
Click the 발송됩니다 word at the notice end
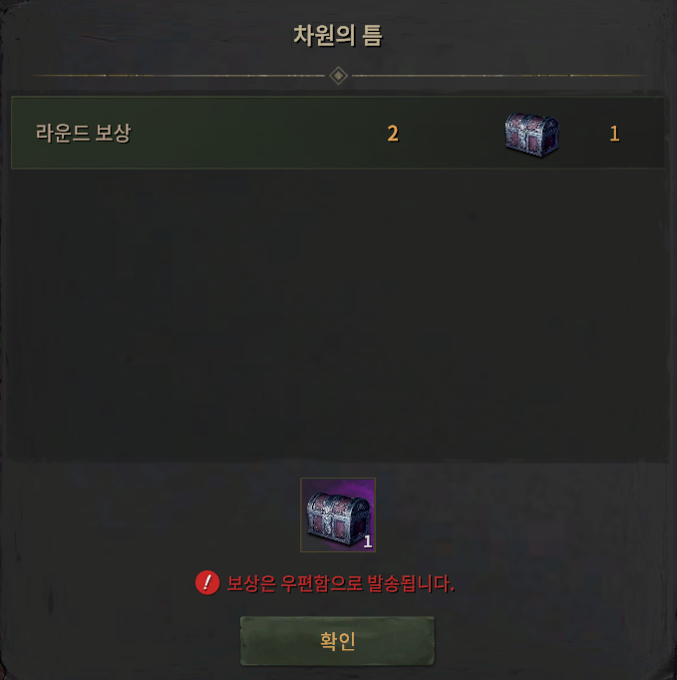click(410, 583)
